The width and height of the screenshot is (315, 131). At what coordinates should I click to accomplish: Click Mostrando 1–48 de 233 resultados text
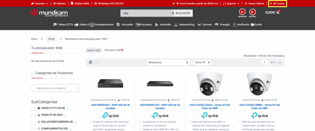[x=264, y=56]
